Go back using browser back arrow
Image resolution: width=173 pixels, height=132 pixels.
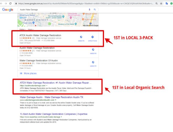pos(1,3)
